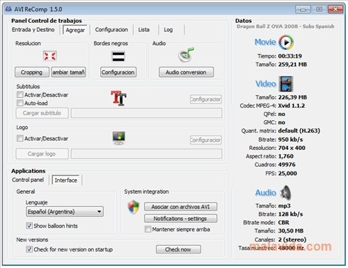Click logo Configuracion button
This screenshot has width=348, height=268.
pyautogui.click(x=205, y=140)
